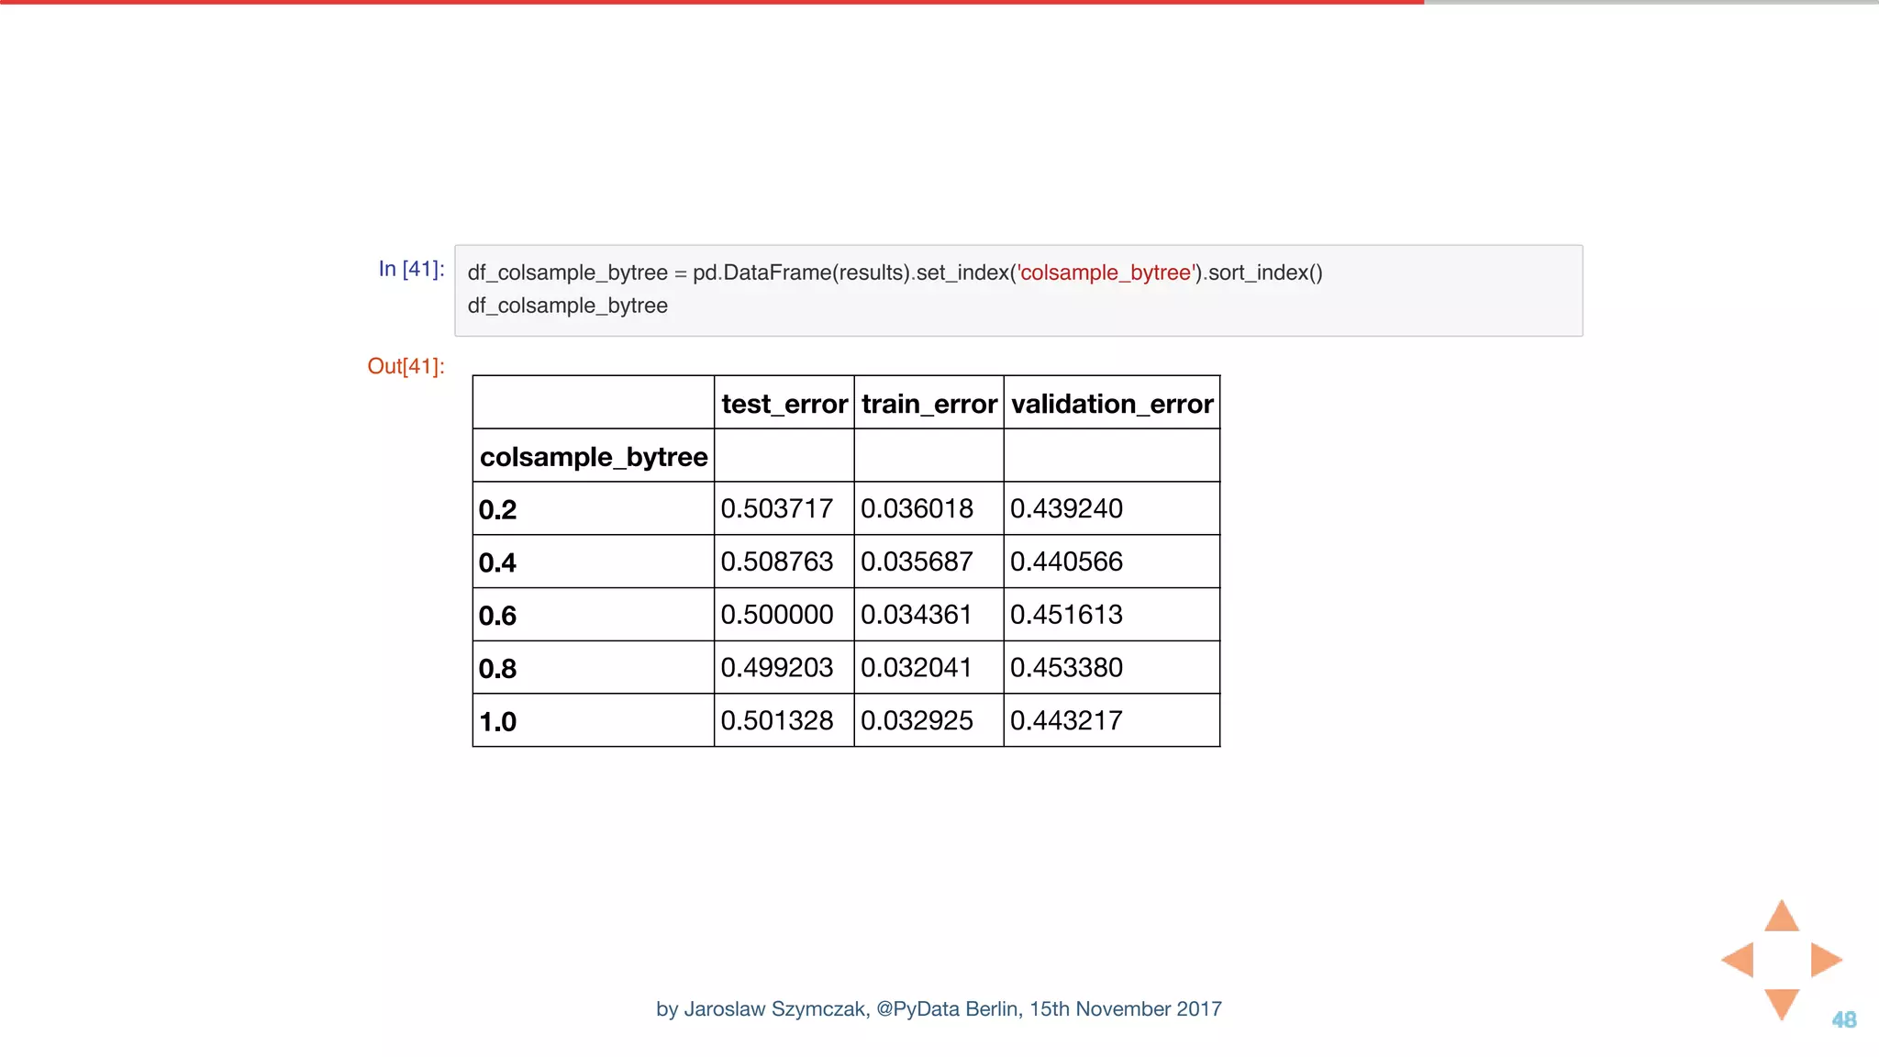
Task: Go down a slide with down arrow
Action: tap(1782, 1004)
